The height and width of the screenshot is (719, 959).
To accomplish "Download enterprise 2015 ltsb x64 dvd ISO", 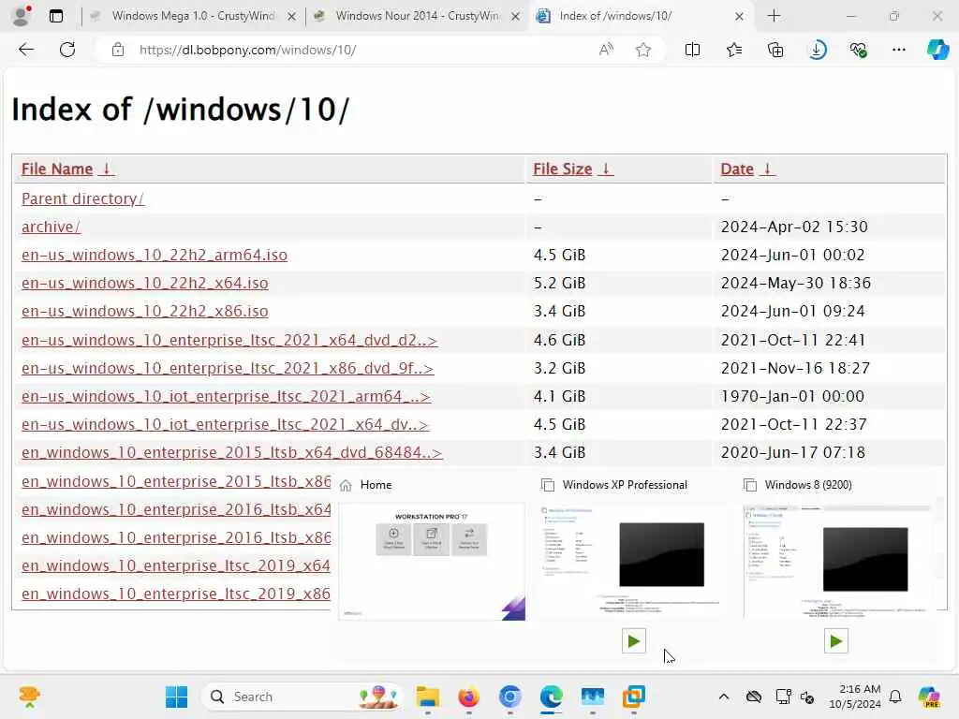I will [x=232, y=452].
